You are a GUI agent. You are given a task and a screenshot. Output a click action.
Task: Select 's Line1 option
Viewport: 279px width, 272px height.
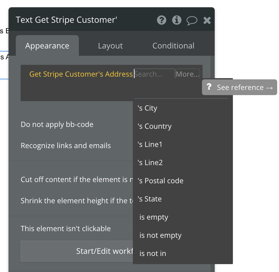click(150, 144)
